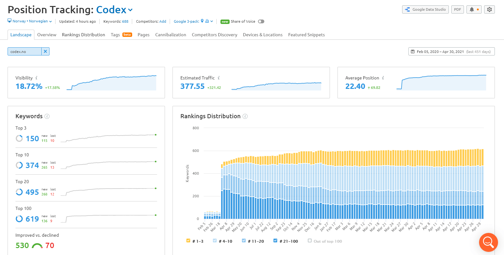Remove the codex.no filter tag
Screen dimensions: 504x255
pyautogui.click(x=45, y=51)
